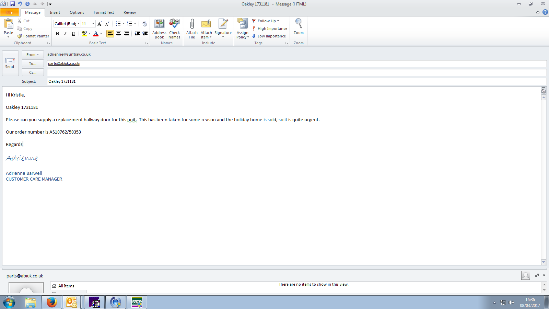This screenshot has height=309, width=549.
Task: Switch to the Review tab
Action: (x=130, y=12)
